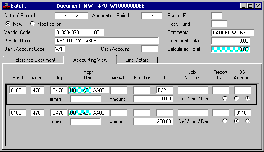This screenshot has height=152, width=264.
Task: Click Appr Unit field in E321 line
Action: 89,90
